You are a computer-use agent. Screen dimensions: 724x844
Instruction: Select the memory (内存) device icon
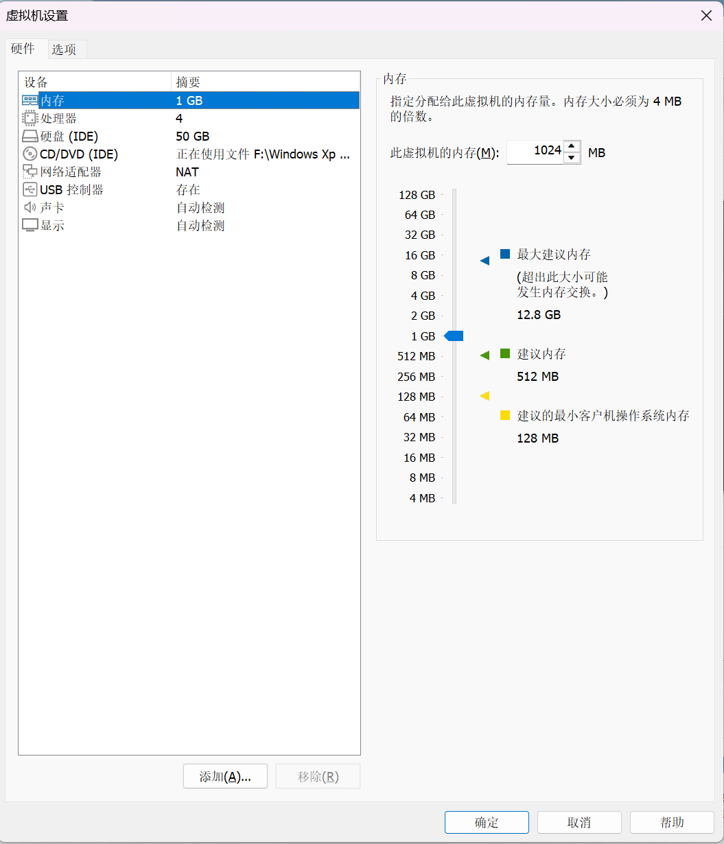30,100
